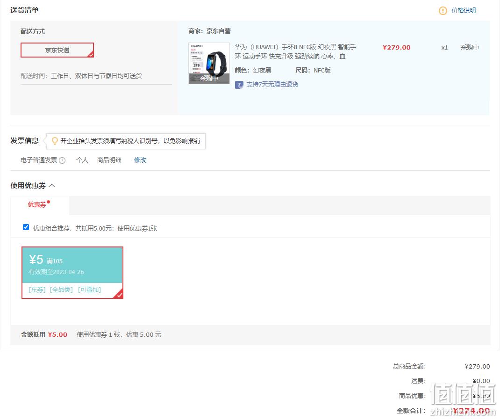Click the orange price-info exclamation icon
Screen dimensions: 500x420
tap(443, 11)
